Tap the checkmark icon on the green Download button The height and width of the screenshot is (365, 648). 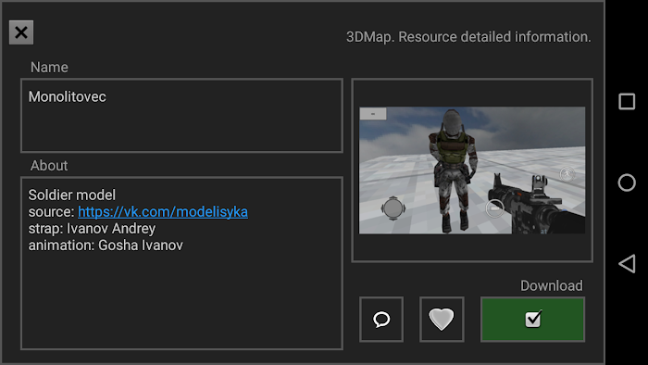pyautogui.click(x=533, y=319)
